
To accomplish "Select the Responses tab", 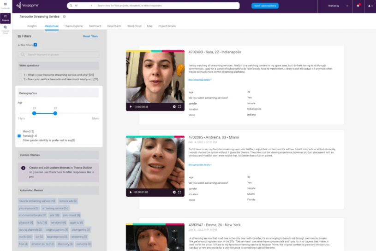I will (52, 26).
